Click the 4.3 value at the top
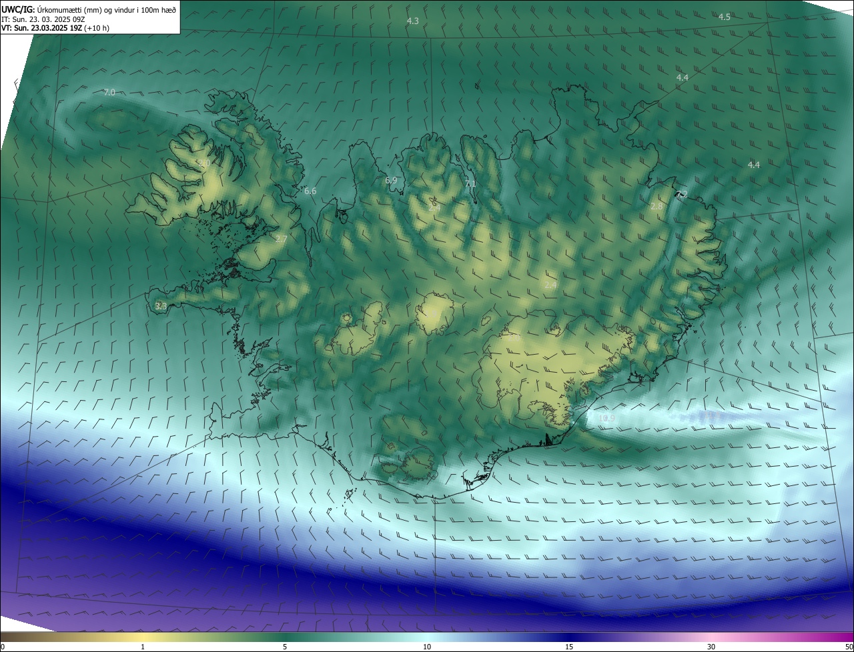Screen dimensions: 854x652 pyautogui.click(x=413, y=21)
